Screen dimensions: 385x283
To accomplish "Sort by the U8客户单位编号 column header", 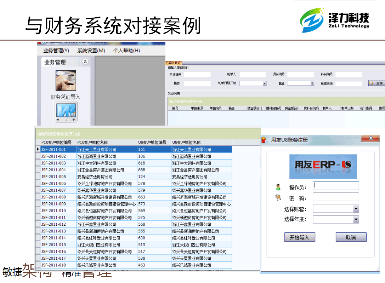I will click(154, 143).
